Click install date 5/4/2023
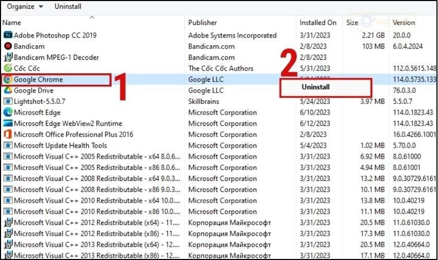Viewport: 438px width, 260px height. click(x=313, y=146)
